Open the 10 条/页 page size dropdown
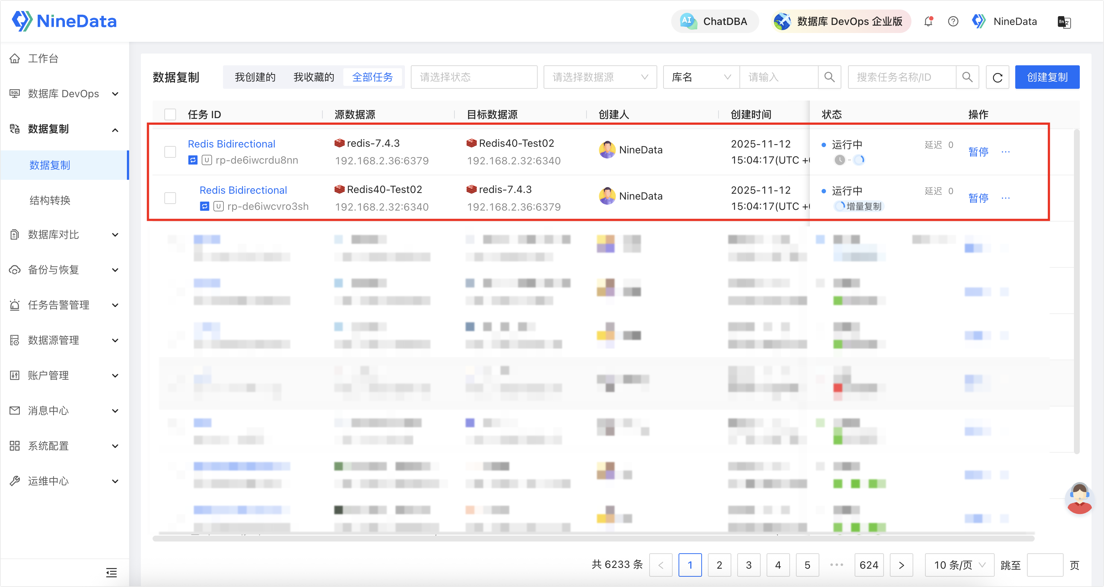The width and height of the screenshot is (1104, 587). pyautogui.click(x=959, y=565)
